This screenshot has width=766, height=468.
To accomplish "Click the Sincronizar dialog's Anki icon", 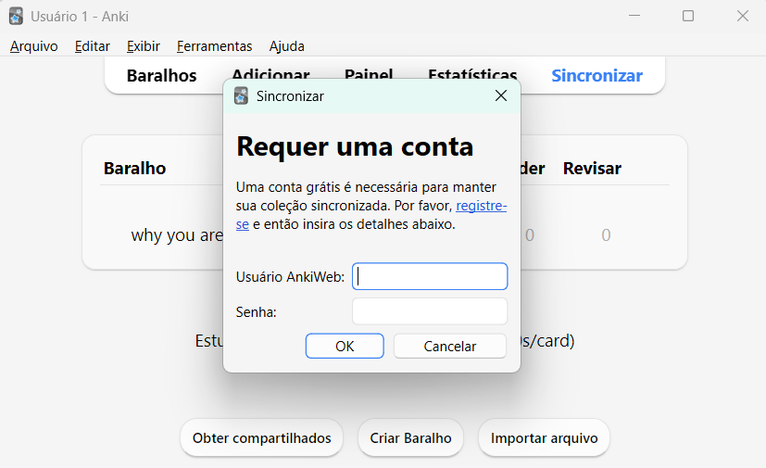I will click(x=241, y=95).
